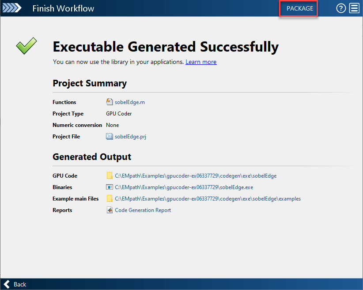Click the workflow steps chevron icon
Image resolution: width=363 pixels, height=290 pixels.
coord(12,8)
